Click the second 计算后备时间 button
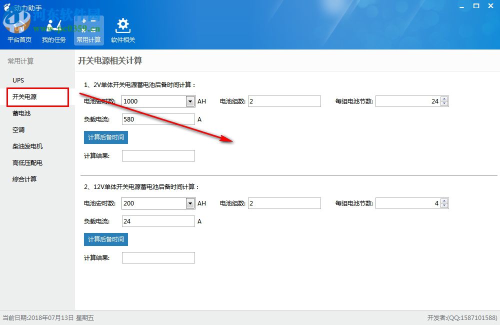Image resolution: width=500 pixels, height=325 pixels. point(105,239)
